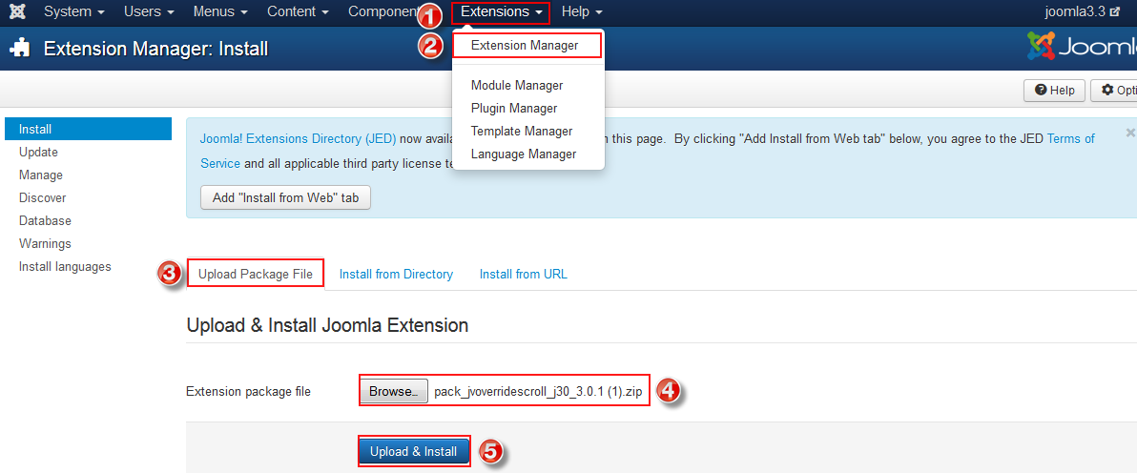This screenshot has width=1137, height=473.
Task: Open the System dropdown menu
Action: [x=74, y=11]
